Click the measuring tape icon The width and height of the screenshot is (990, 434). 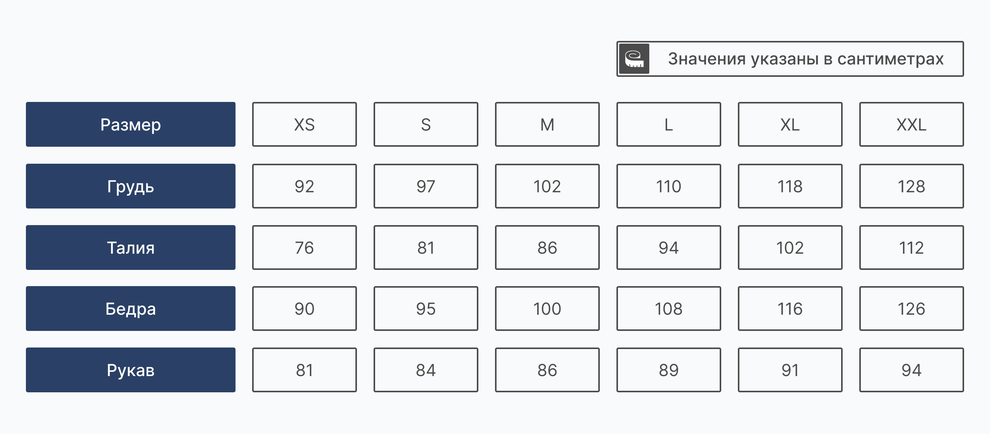click(x=634, y=59)
